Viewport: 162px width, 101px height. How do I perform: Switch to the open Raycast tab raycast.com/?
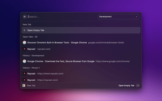[x=31, y=49]
